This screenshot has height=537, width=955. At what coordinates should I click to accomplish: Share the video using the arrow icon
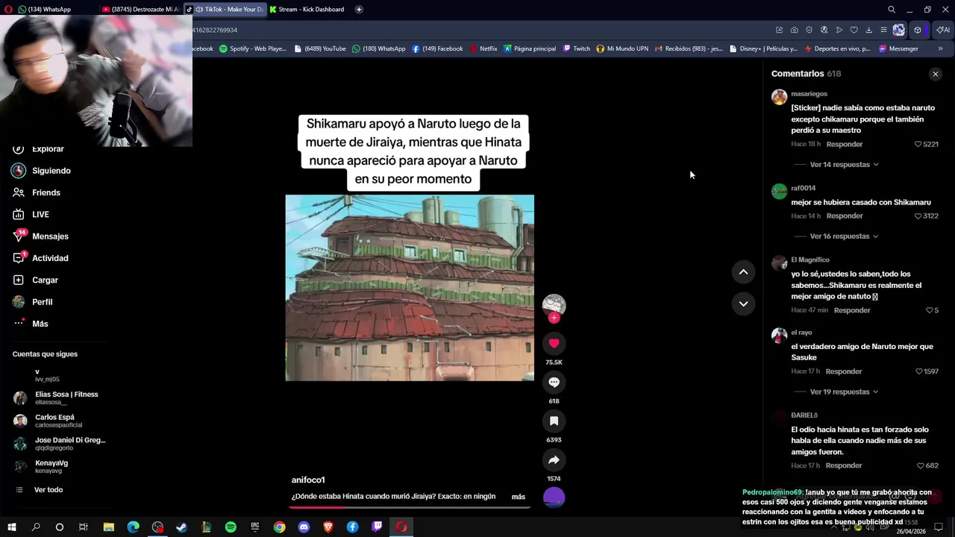pos(554,459)
